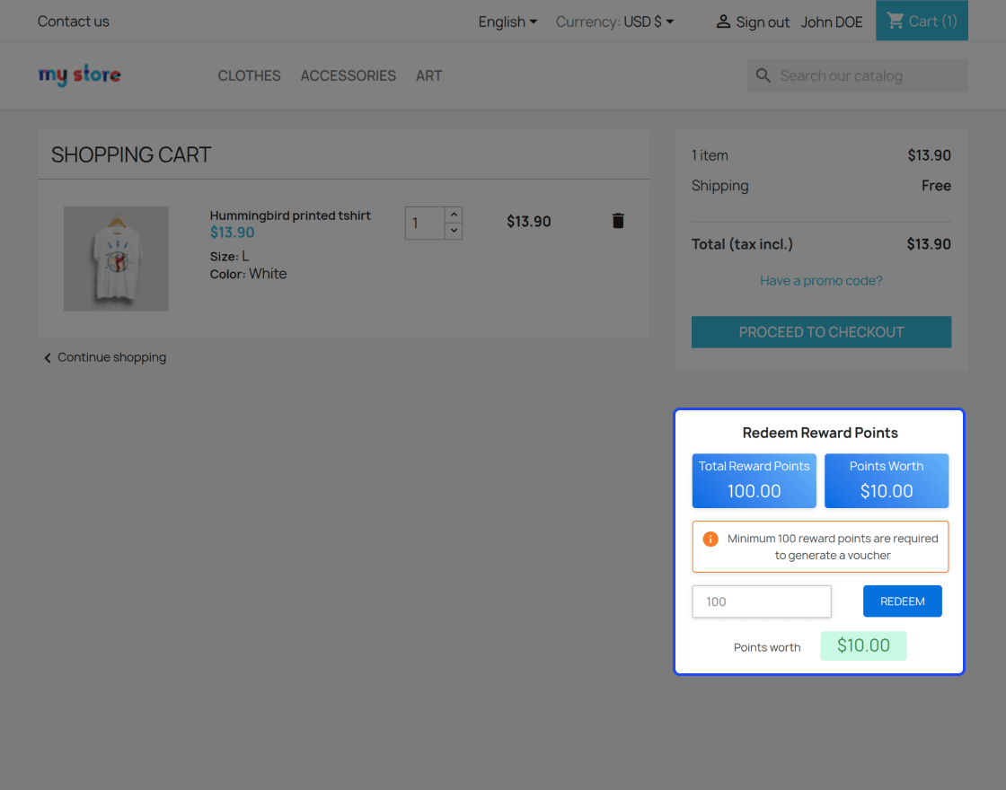The height and width of the screenshot is (790, 1006).
Task: Click the product quantity input field
Action: (425, 224)
